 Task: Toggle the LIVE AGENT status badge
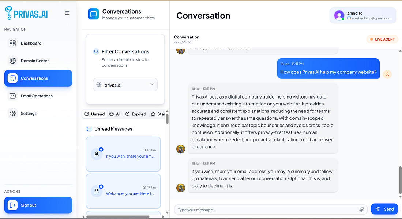pyautogui.click(x=382, y=39)
